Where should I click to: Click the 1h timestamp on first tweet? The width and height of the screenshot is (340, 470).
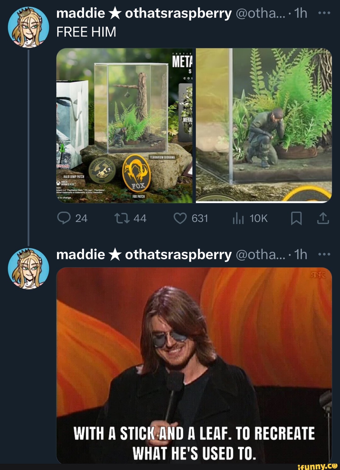300,13
